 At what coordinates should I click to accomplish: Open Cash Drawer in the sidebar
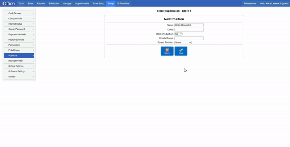[x=19, y=13]
